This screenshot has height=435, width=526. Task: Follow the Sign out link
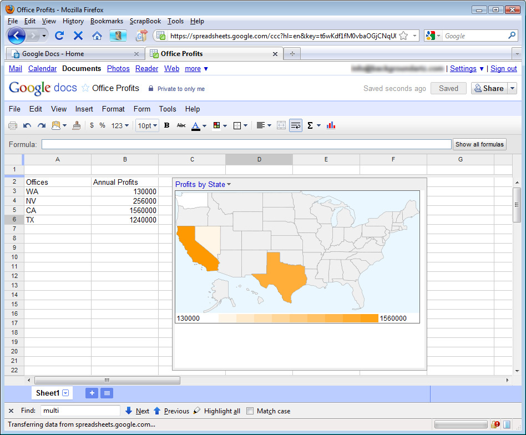pos(503,68)
